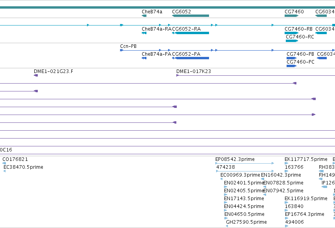
Task: Select the DME1-021G23.F clone marker
Action: click(36, 75)
